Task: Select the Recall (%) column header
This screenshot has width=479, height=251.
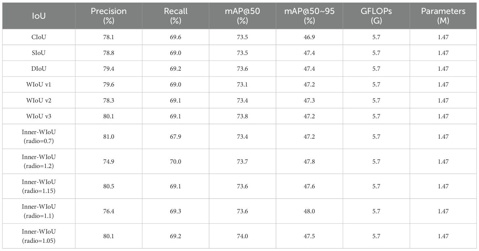Action: coord(176,16)
